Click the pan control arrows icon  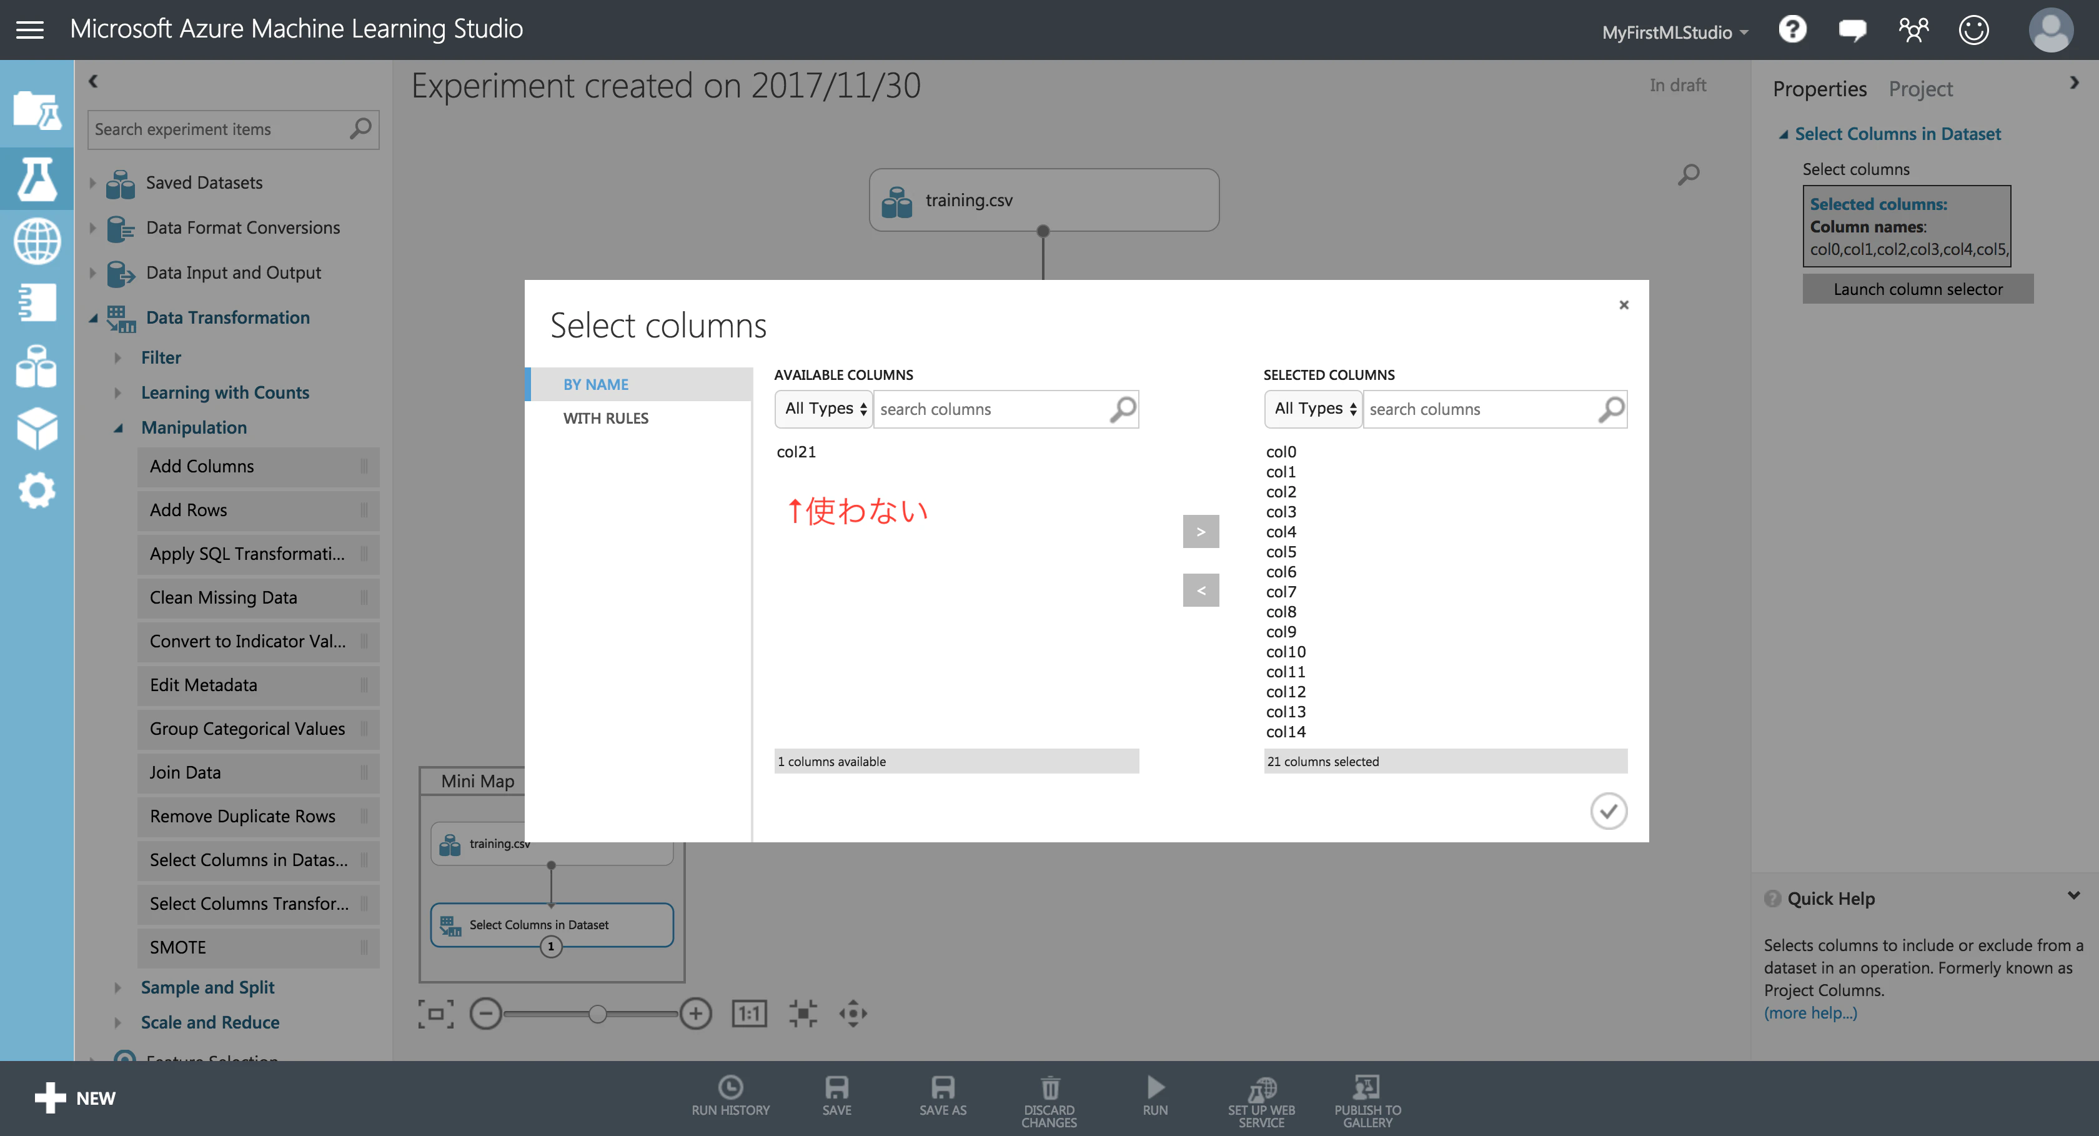(x=853, y=1014)
